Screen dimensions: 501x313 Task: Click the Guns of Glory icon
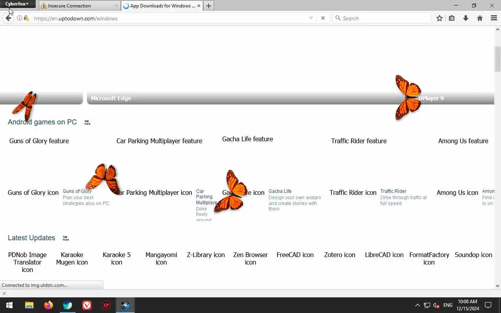click(x=33, y=192)
